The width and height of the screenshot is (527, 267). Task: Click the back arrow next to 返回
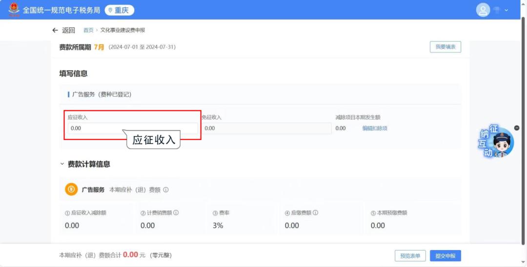(55, 30)
